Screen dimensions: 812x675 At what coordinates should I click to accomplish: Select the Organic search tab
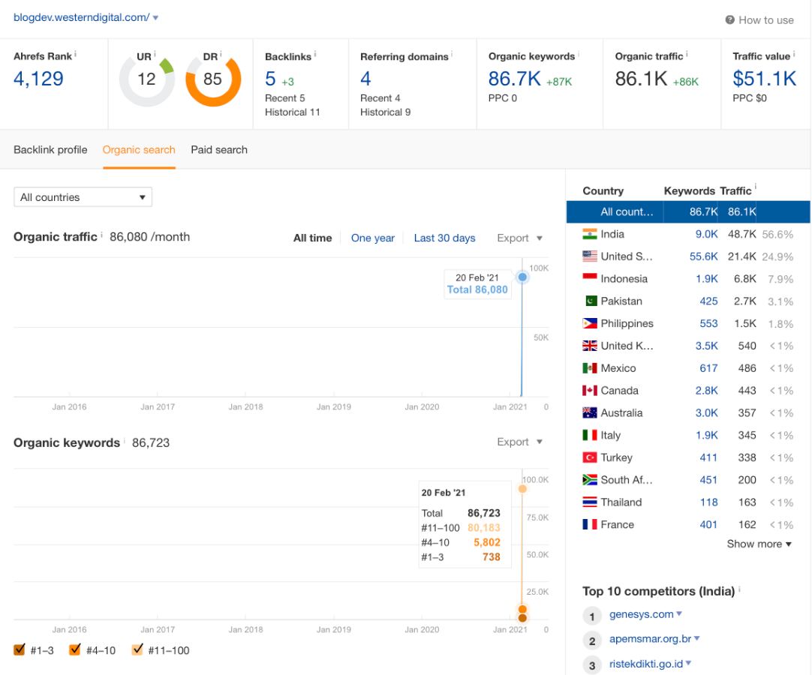tap(139, 150)
